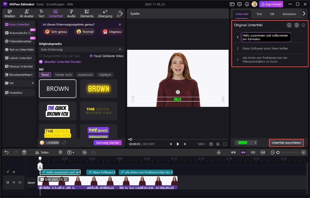
Task: Click the timeline zoom slider
Action: pos(278,152)
